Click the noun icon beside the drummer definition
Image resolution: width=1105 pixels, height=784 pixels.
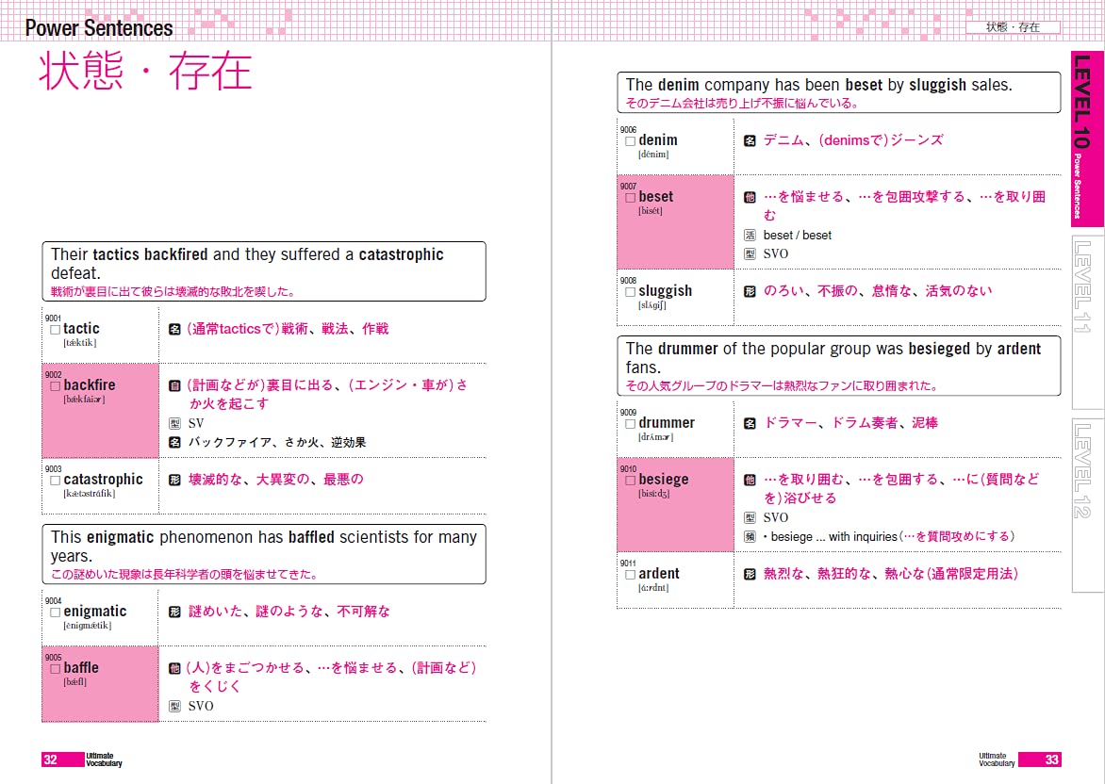click(x=750, y=423)
